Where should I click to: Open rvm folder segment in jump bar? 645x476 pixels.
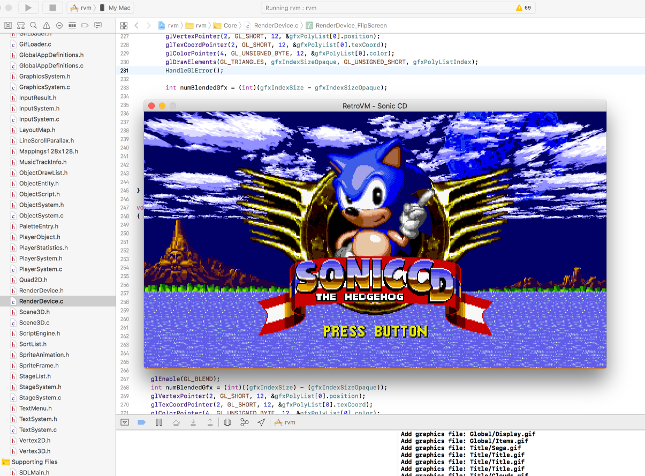(x=196, y=25)
